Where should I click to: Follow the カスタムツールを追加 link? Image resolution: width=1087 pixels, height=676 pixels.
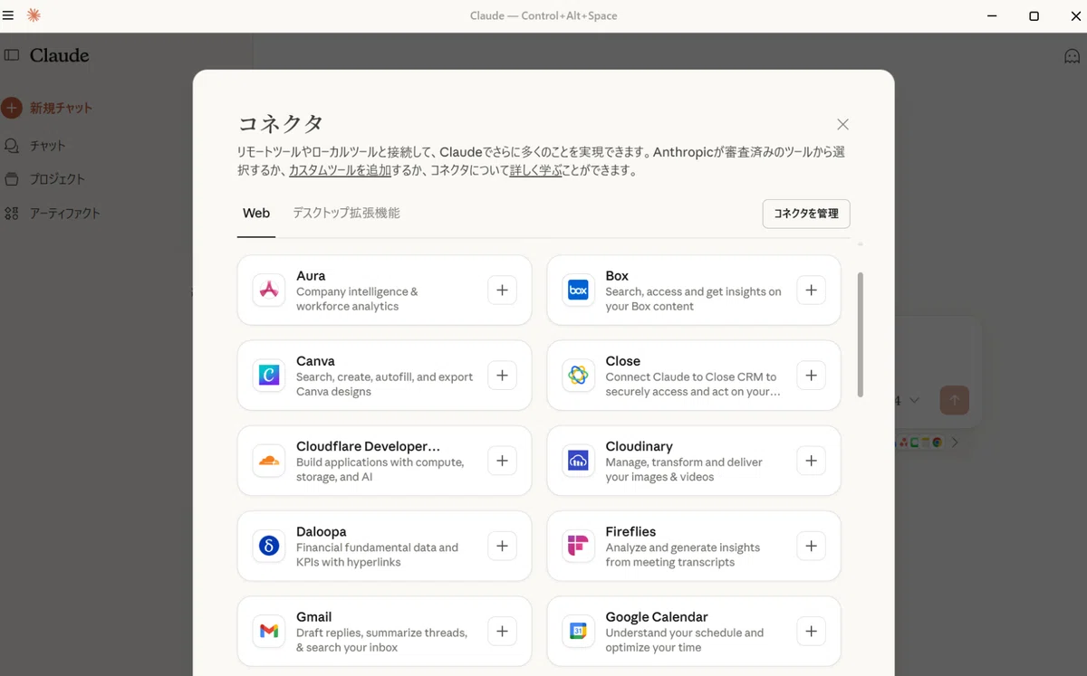[340, 170]
